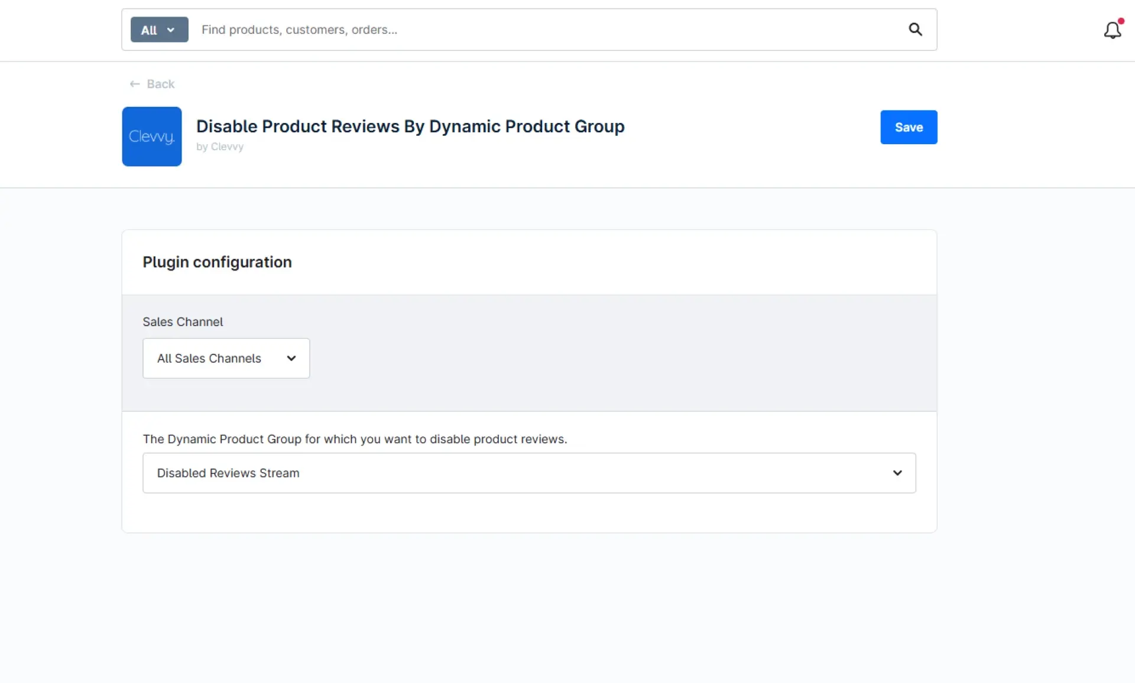Save the plugin configuration
1135x683 pixels.
pyautogui.click(x=909, y=127)
